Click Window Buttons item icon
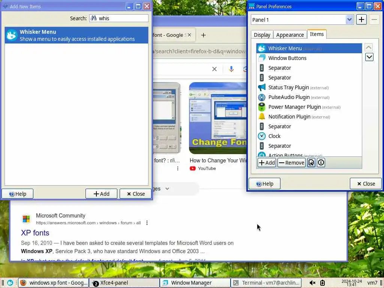Image resolution: width=384 pixels, height=288 pixels. [261, 58]
